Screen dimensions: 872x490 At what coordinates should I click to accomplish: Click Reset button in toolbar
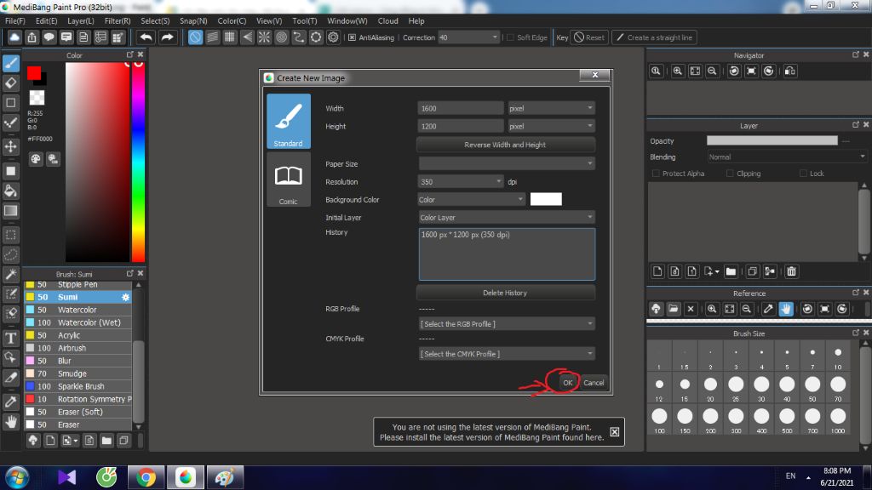589,37
